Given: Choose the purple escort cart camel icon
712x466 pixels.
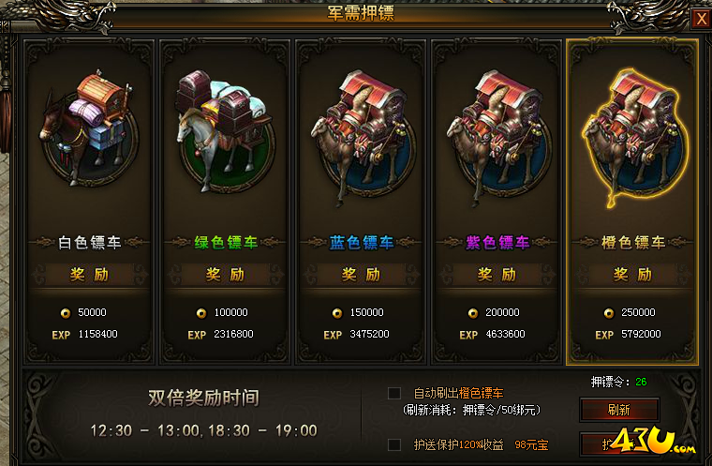Looking at the screenshot, I should [x=498, y=136].
